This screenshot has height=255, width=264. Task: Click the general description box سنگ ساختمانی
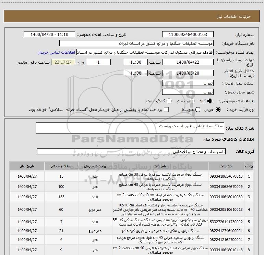[130, 128]
